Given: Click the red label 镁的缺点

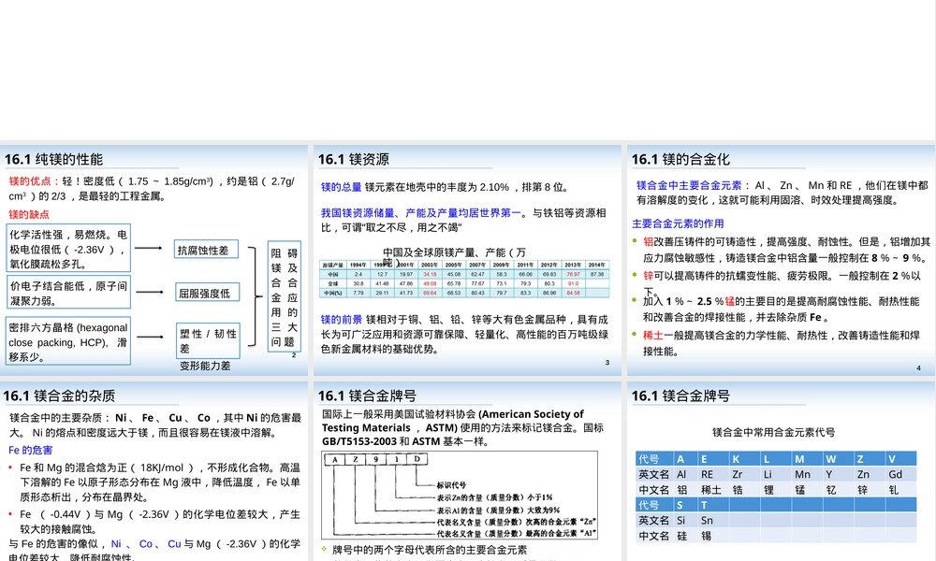Looking at the screenshot, I should click(x=29, y=214).
